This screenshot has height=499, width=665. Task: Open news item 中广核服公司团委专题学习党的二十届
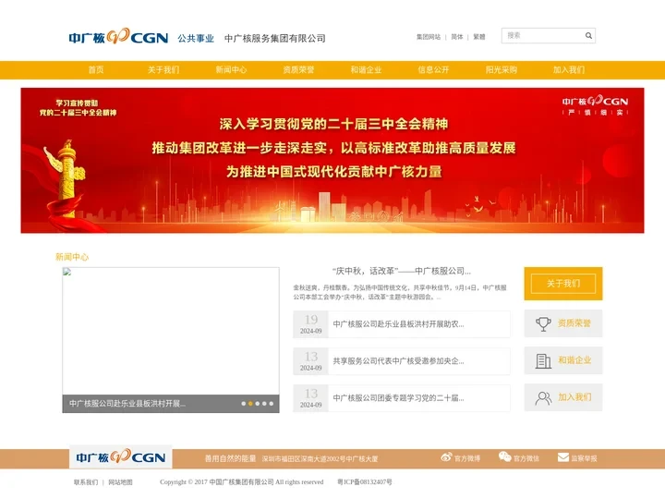coord(398,398)
